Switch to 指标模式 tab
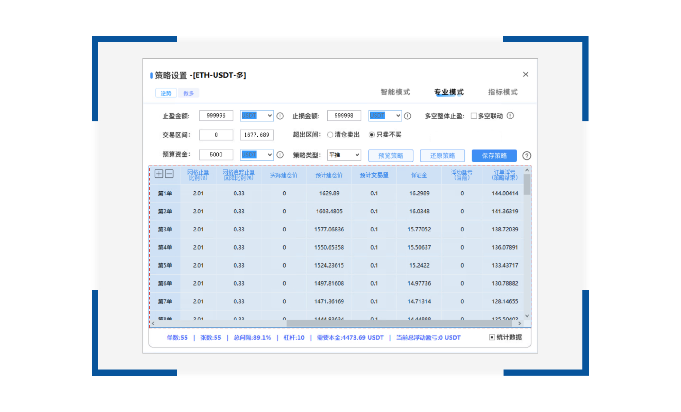Image resolution: width=681 pixels, height=412 pixels. [503, 92]
